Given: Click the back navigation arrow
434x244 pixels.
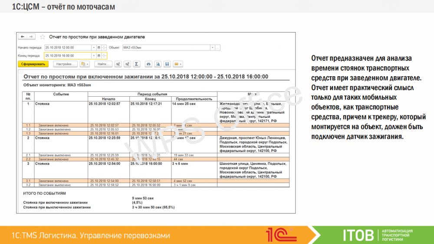Looking at the screenshot, I should (23, 37).
